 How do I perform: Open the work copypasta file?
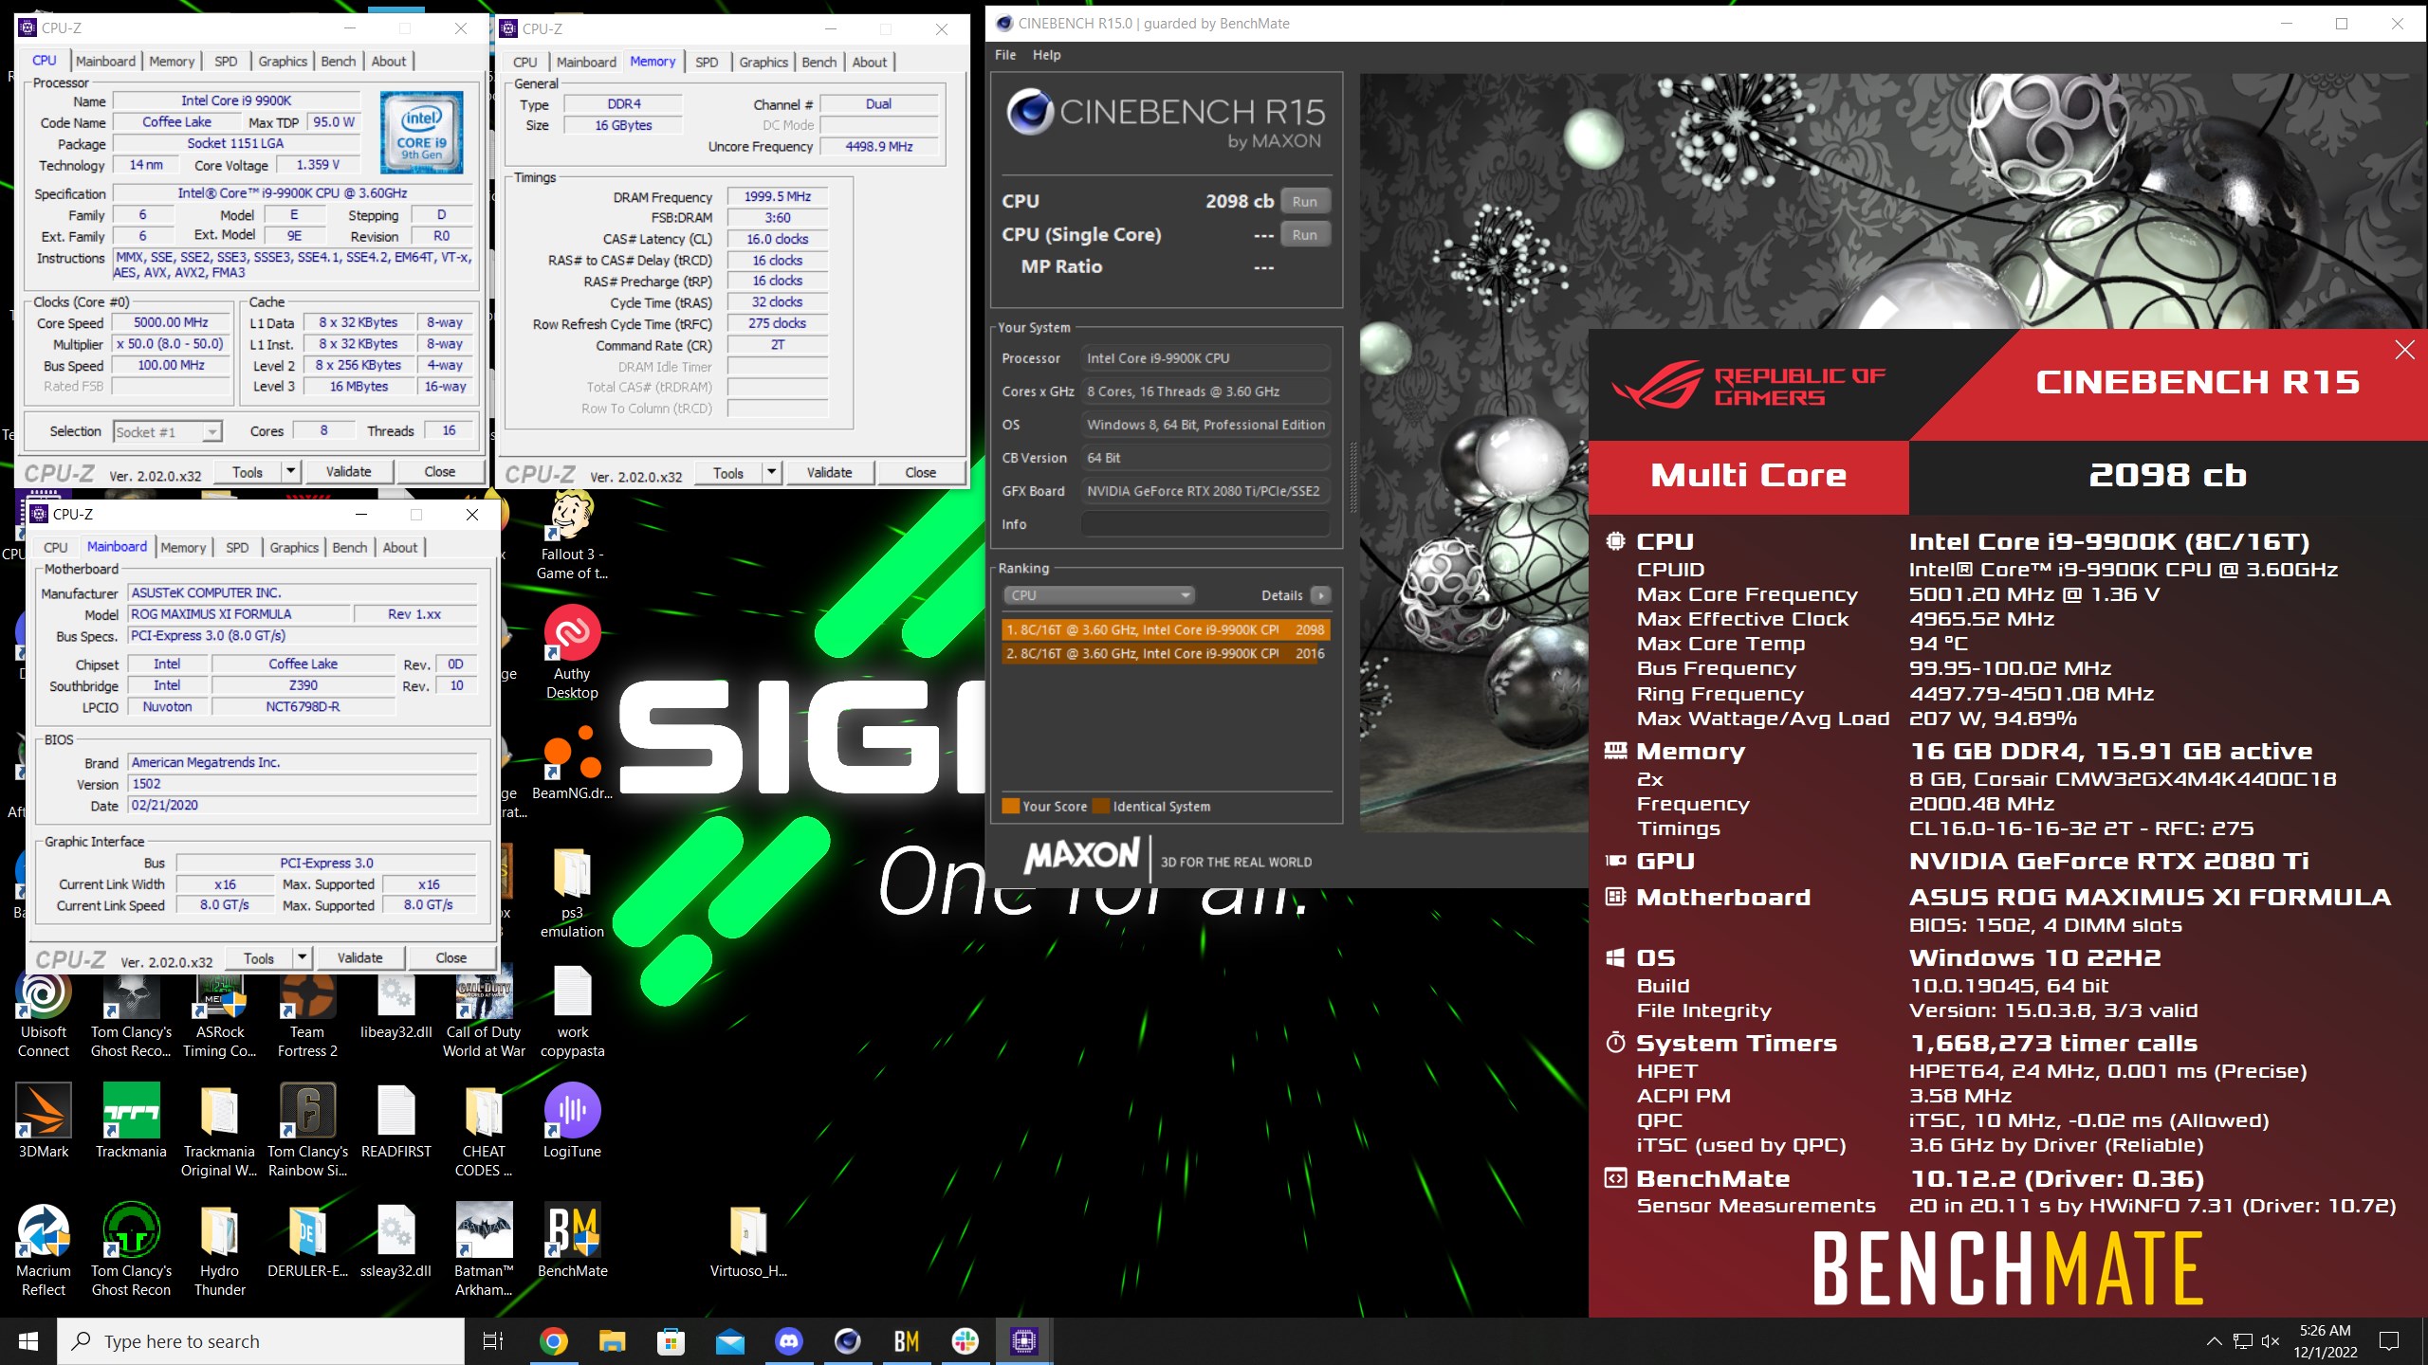(572, 1012)
